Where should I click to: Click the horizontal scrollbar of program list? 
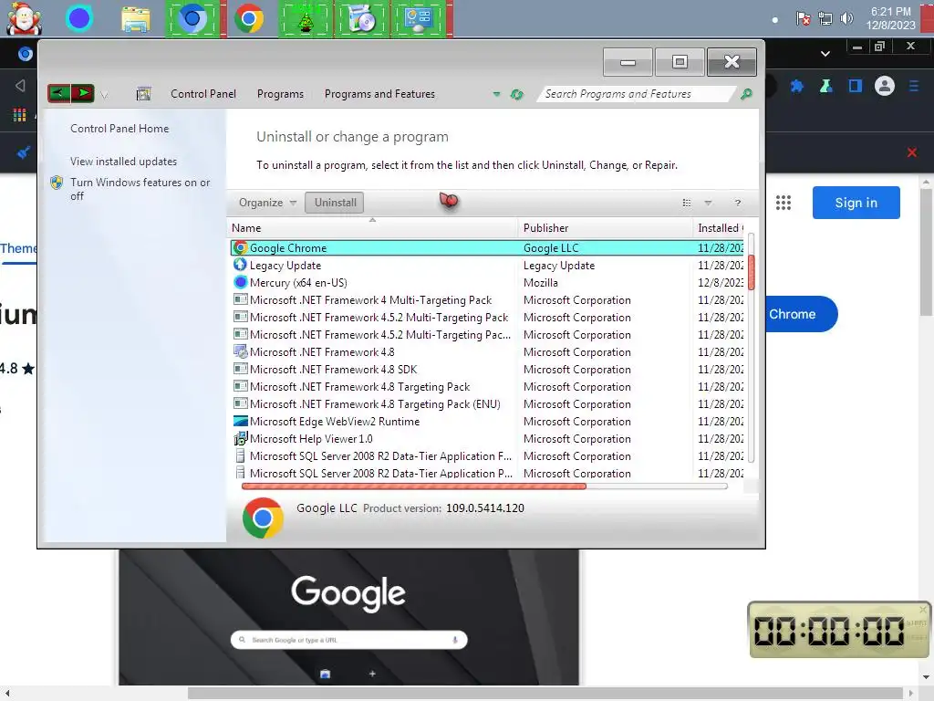[x=414, y=487]
